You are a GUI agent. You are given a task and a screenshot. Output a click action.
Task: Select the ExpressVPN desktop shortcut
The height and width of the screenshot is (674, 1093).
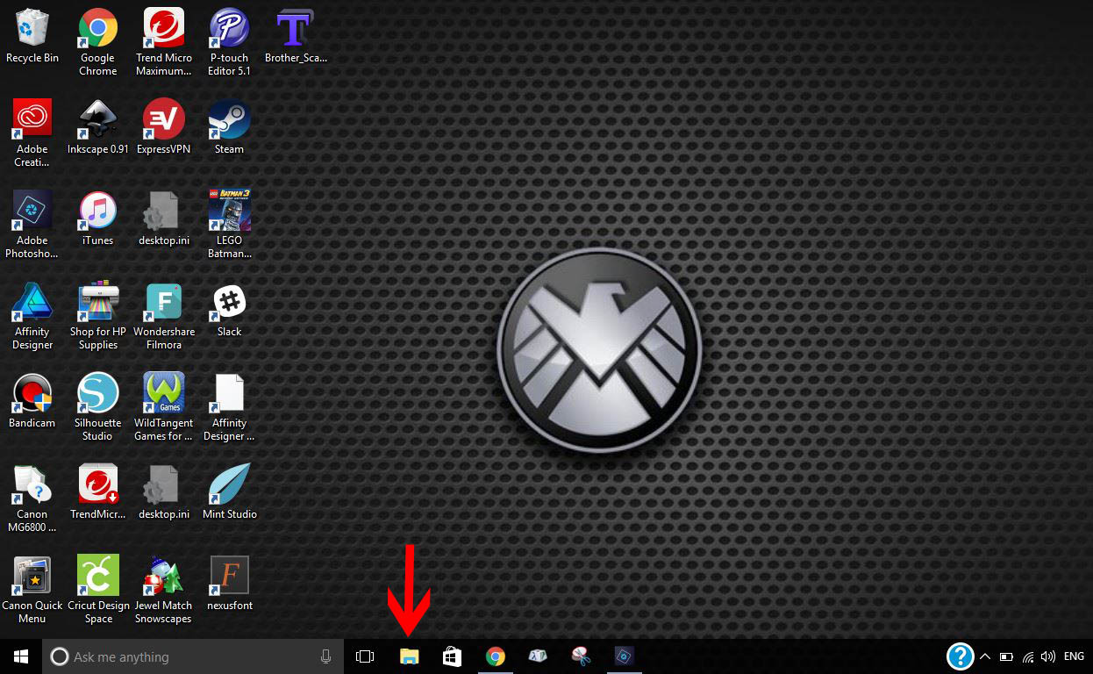point(163,127)
